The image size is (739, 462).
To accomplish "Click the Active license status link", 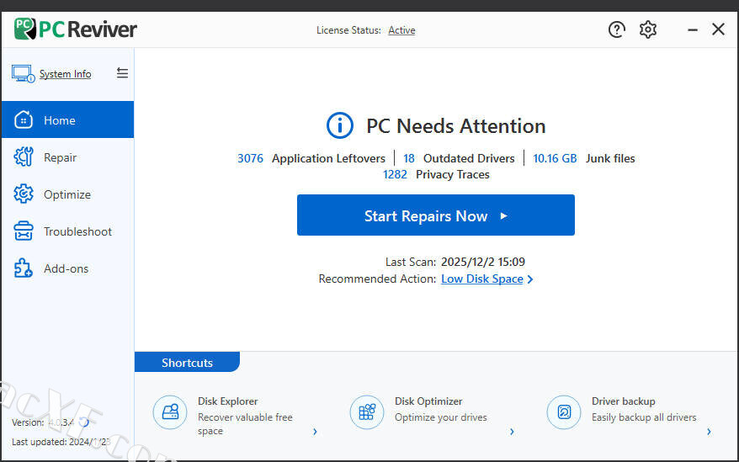I will pyautogui.click(x=401, y=30).
